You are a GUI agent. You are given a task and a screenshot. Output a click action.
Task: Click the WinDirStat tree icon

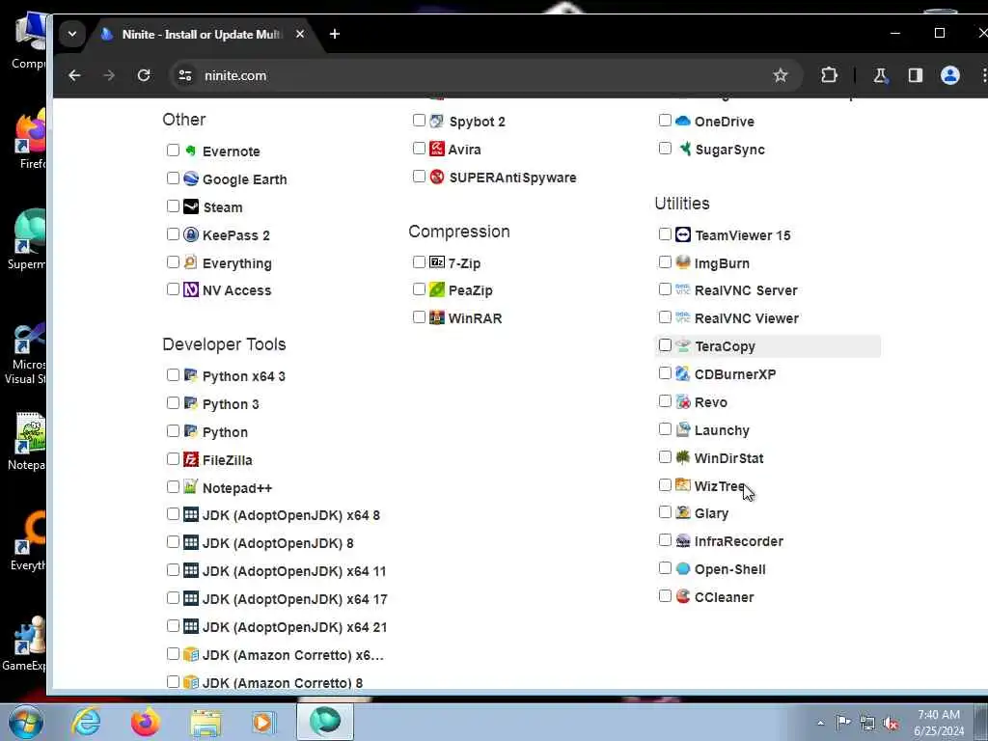(x=682, y=456)
